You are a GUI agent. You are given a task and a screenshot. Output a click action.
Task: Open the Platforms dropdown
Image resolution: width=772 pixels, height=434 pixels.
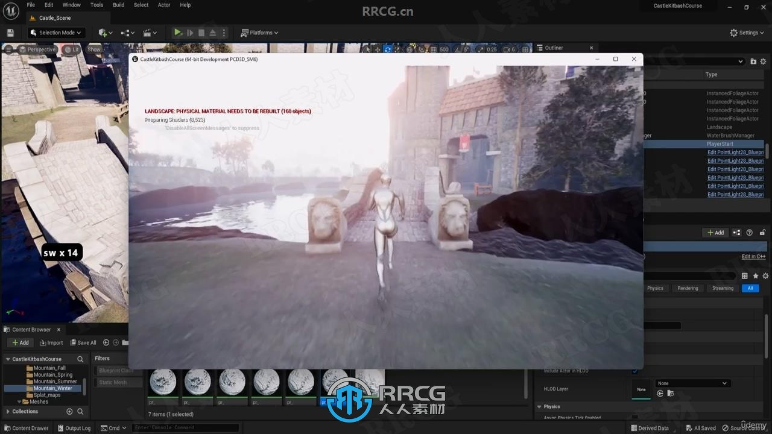click(259, 33)
